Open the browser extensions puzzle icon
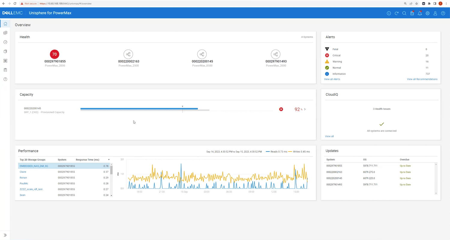The height and width of the screenshot is (240, 450). coord(429,4)
